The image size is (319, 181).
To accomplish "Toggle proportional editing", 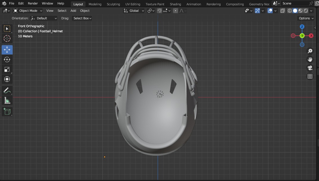I will click(x=175, y=11).
